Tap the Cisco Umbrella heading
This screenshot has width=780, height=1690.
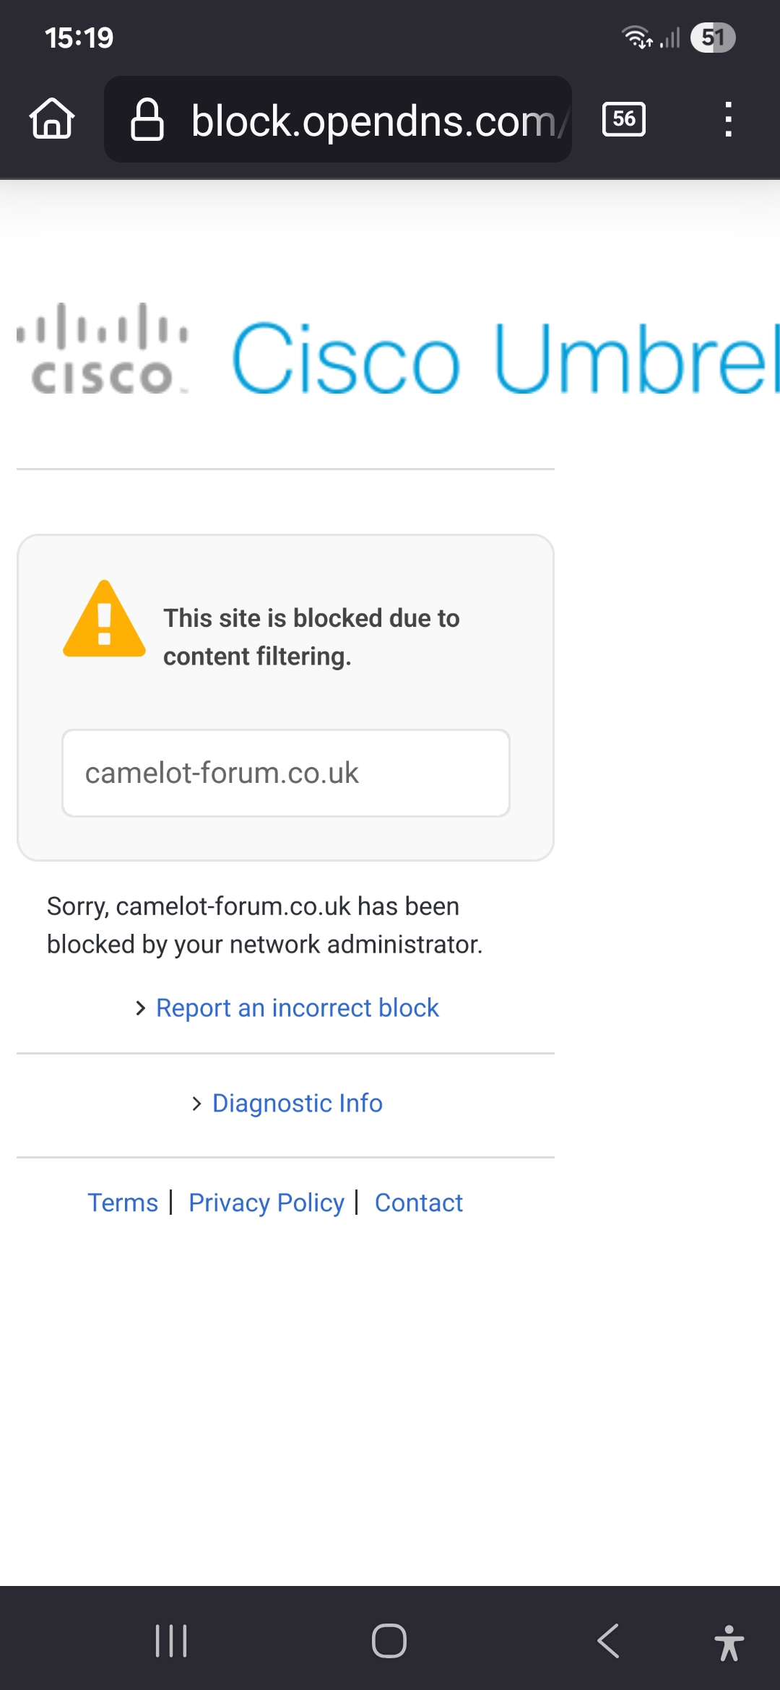coord(506,357)
